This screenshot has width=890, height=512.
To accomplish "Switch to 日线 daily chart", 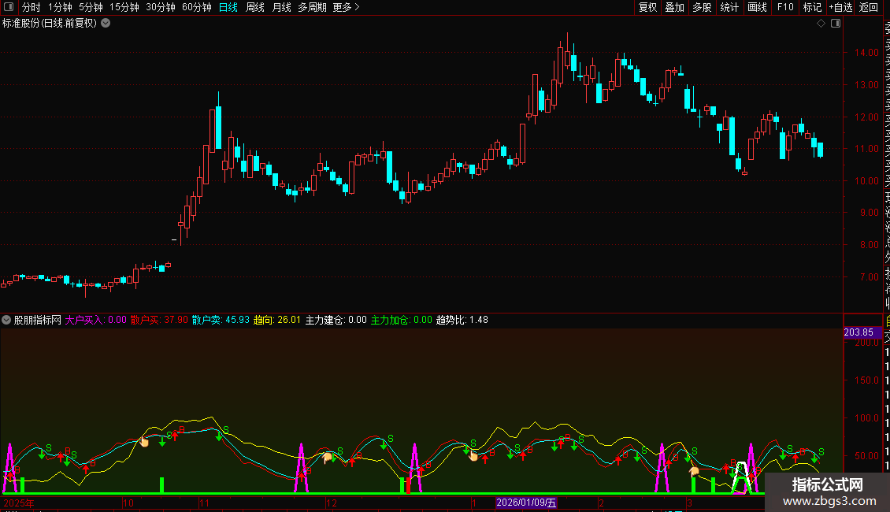I will pos(228,7).
